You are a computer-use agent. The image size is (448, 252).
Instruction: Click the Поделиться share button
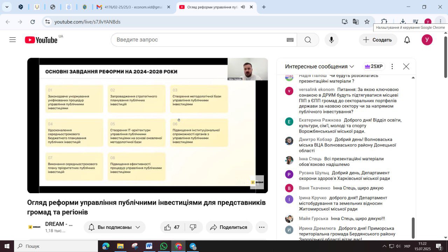coord(229,227)
